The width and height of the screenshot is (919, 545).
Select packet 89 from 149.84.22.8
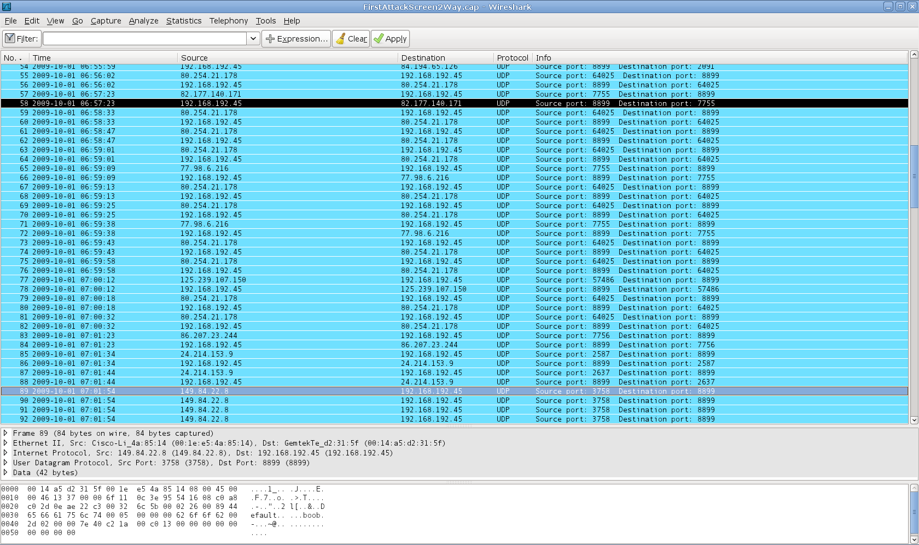[x=454, y=391]
